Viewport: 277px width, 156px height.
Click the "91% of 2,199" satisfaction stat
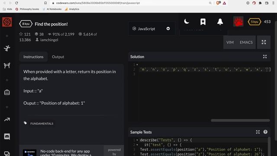(x=61, y=34)
